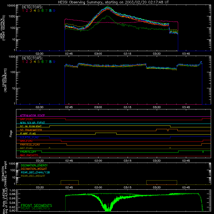
Task: Click the FLARE_FLAG label
Action: (x=28, y=133)
